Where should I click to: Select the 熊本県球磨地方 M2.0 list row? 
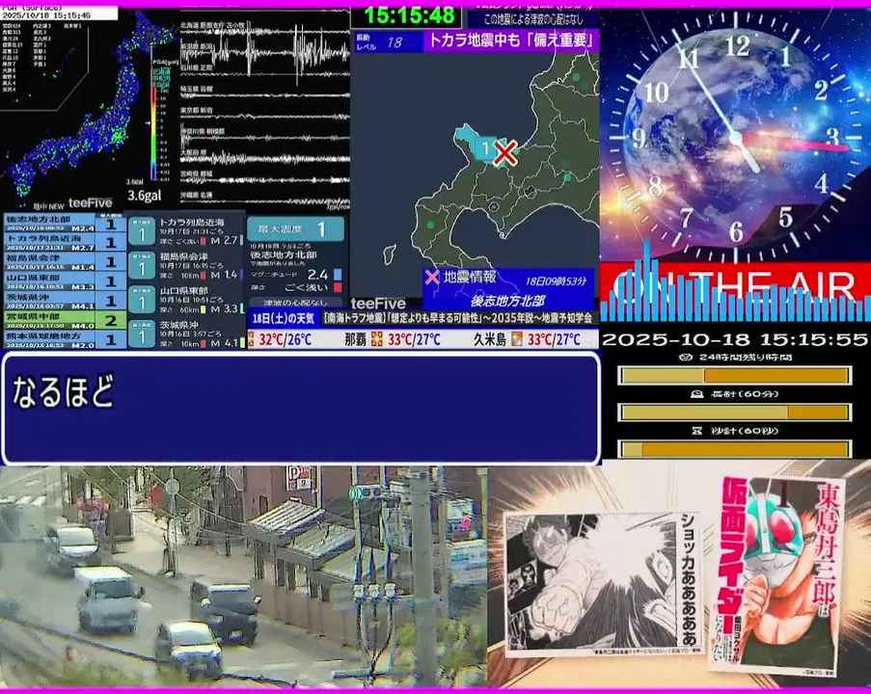click(65, 340)
